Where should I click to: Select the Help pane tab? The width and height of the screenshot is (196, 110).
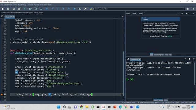pos(152,55)
